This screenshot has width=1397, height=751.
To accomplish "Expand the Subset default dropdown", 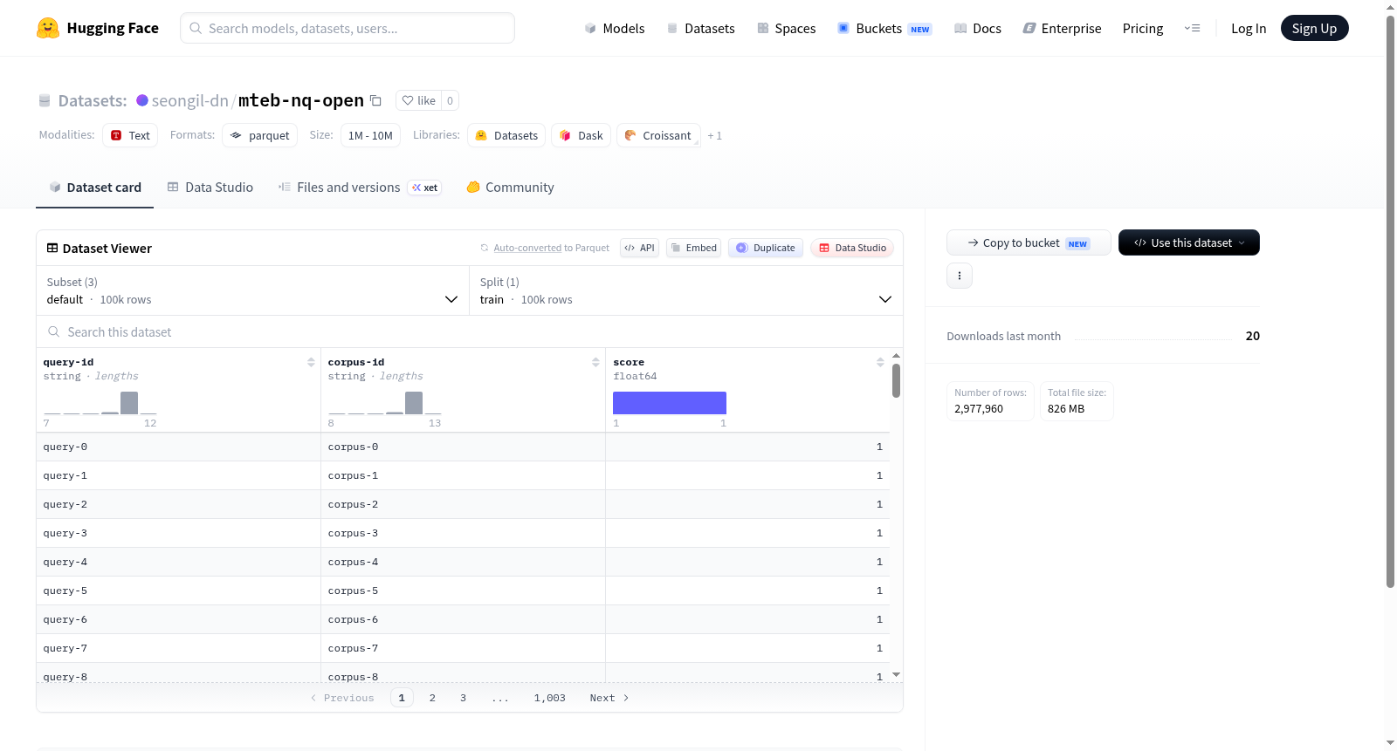I will (x=252, y=290).
